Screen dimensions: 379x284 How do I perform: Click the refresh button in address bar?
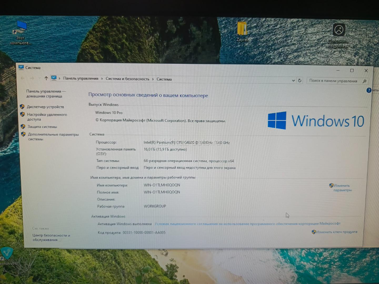click(300, 80)
